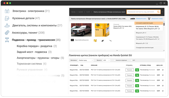Click the orange magnifier search icon
This screenshot has height=98, width=169.
point(158,12)
